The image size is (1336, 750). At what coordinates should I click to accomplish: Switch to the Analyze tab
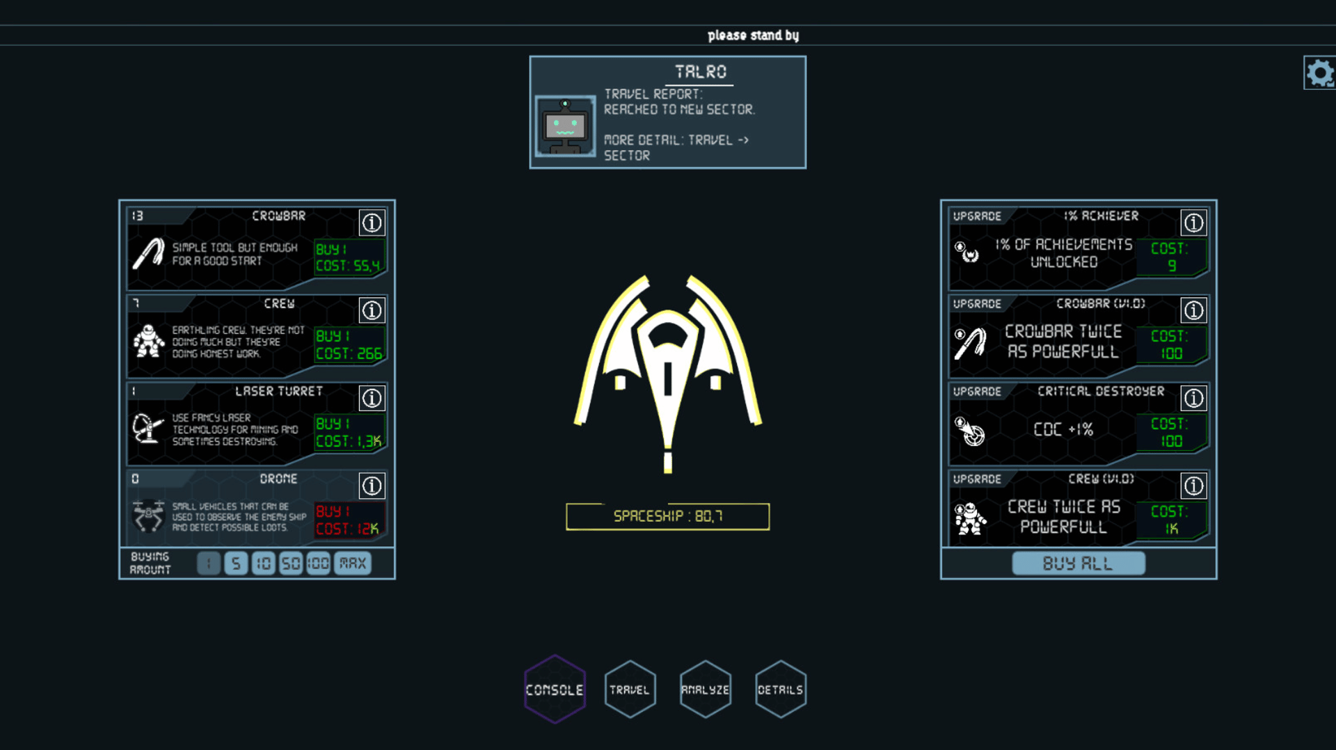pyautogui.click(x=705, y=689)
